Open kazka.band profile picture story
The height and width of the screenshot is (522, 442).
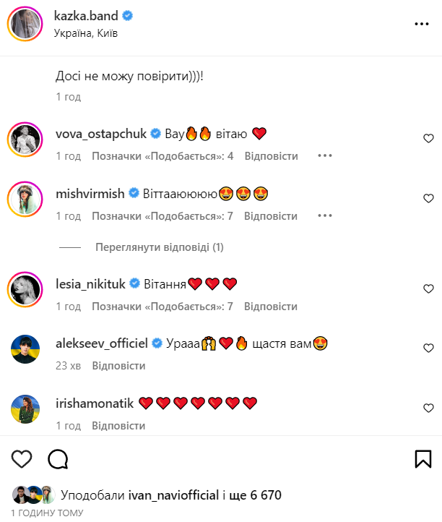coord(25,24)
